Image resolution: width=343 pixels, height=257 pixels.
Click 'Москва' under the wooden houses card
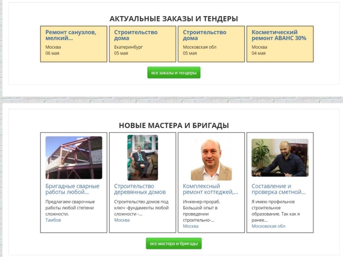122,220
